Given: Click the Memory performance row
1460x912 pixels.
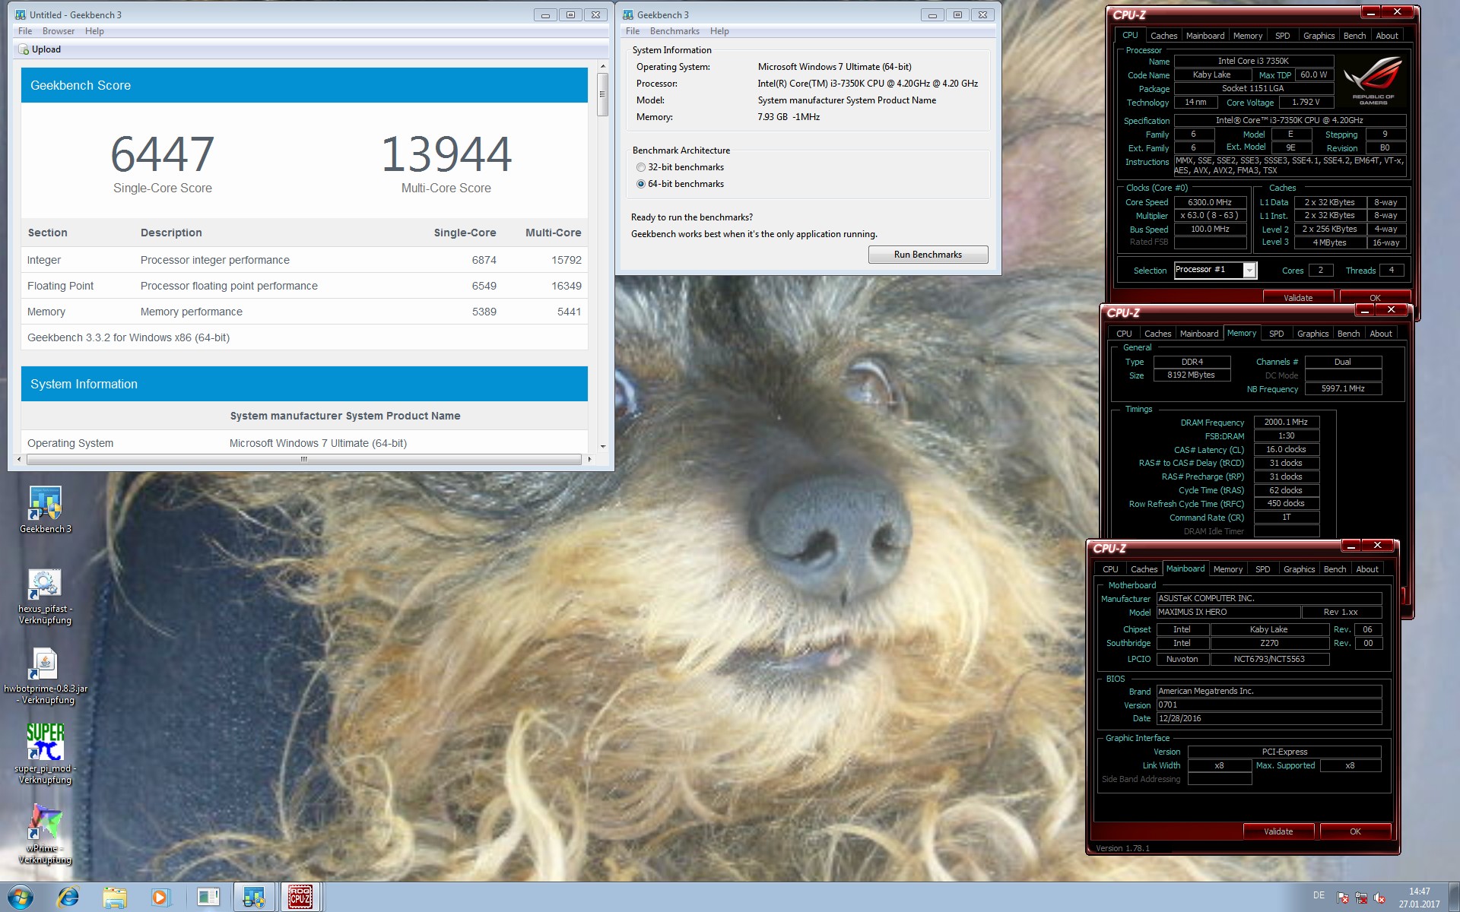Looking at the screenshot, I should (x=304, y=312).
